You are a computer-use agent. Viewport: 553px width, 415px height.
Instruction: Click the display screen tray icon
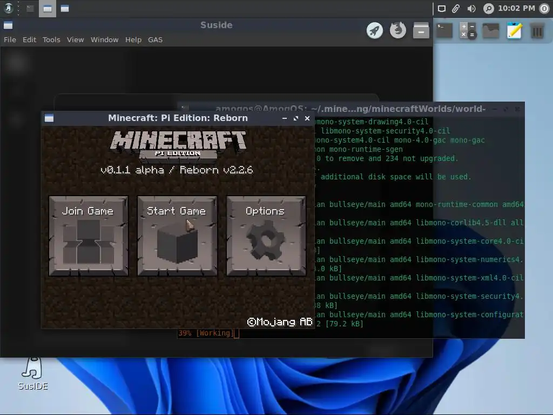point(442,9)
